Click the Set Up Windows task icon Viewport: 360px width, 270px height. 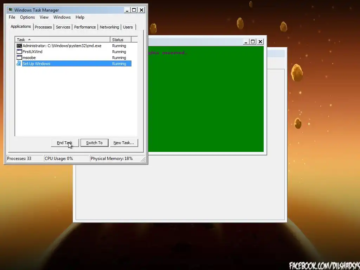(19, 64)
